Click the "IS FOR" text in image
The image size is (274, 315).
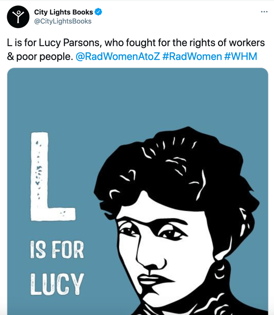[57, 251]
